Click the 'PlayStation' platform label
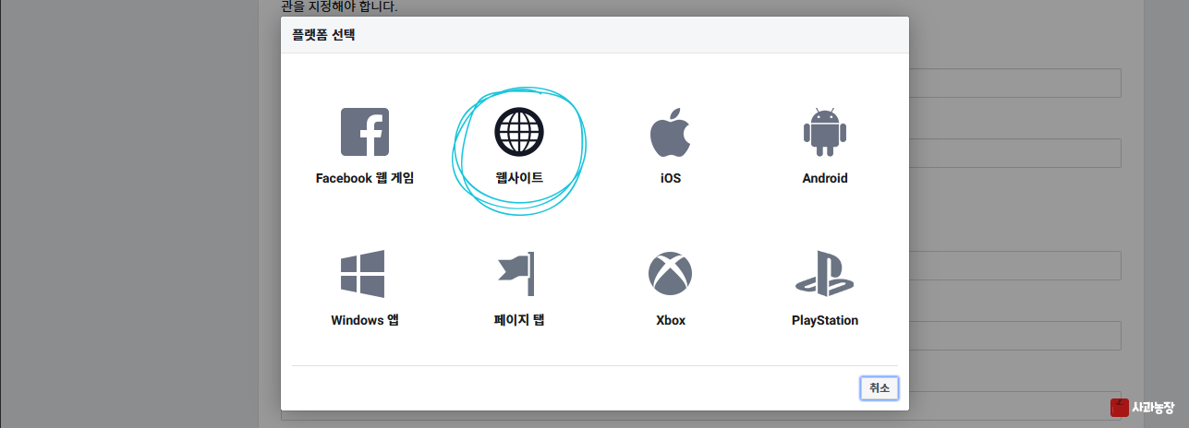This screenshot has height=428, width=1189. [x=825, y=320]
